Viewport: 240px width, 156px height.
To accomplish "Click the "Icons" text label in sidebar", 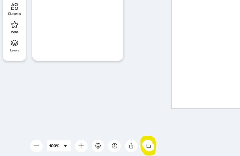I will 15,32.
